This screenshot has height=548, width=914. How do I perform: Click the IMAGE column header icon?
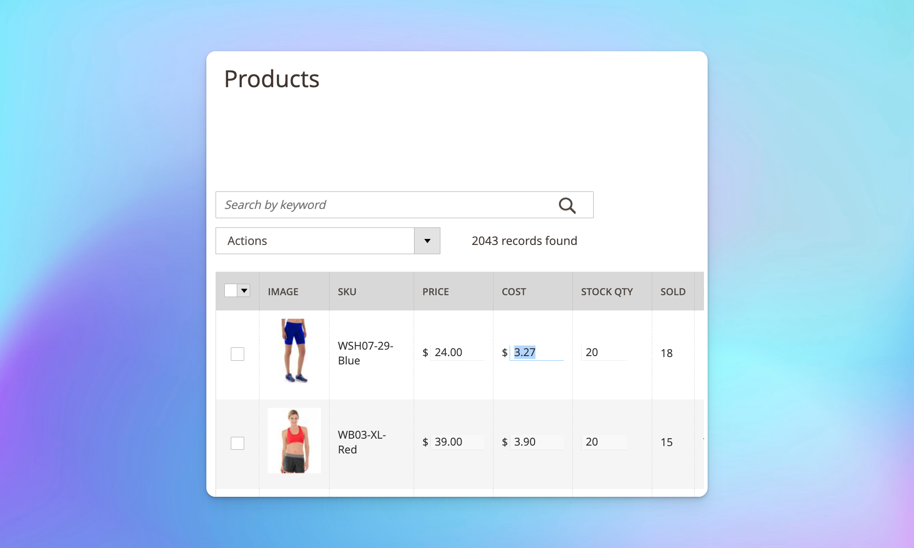[283, 291]
